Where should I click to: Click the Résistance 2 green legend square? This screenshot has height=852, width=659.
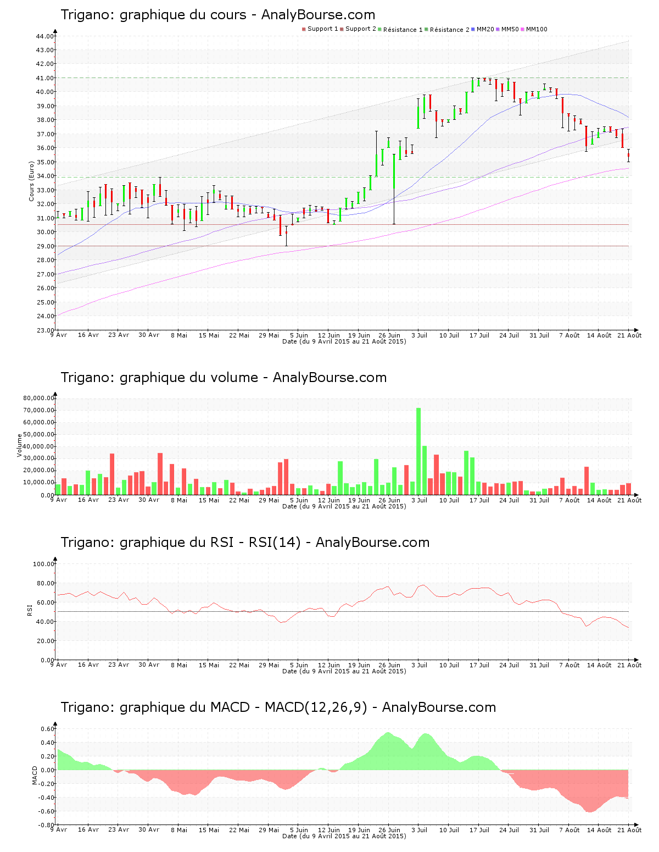(x=426, y=29)
